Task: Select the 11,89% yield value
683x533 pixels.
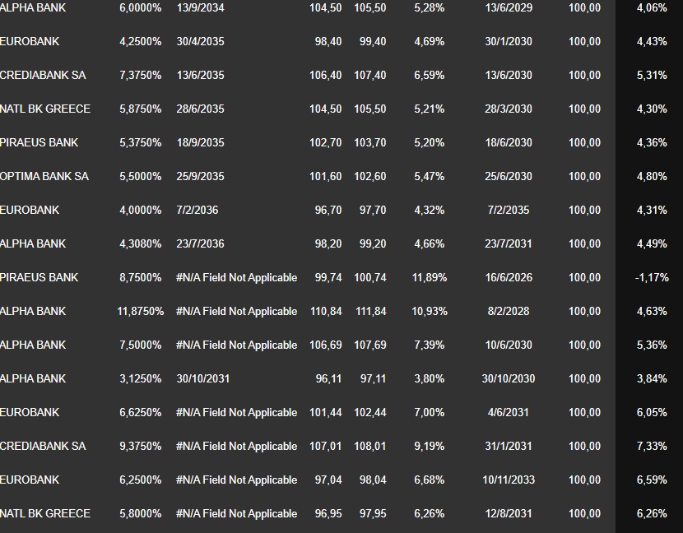Action: (x=429, y=278)
